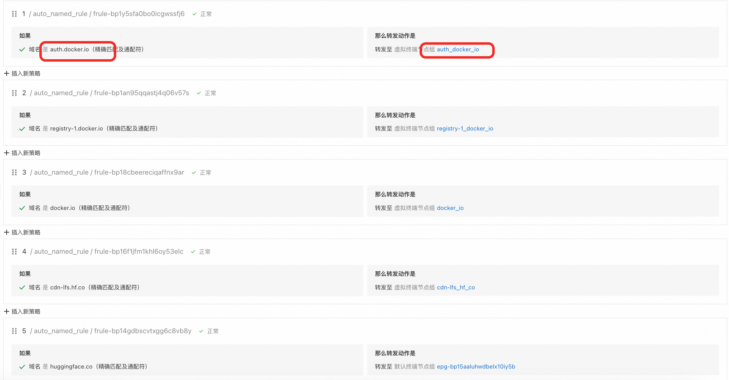The image size is (729, 380).
Task: Click the 正常 status of rule 5
Action: (x=213, y=331)
